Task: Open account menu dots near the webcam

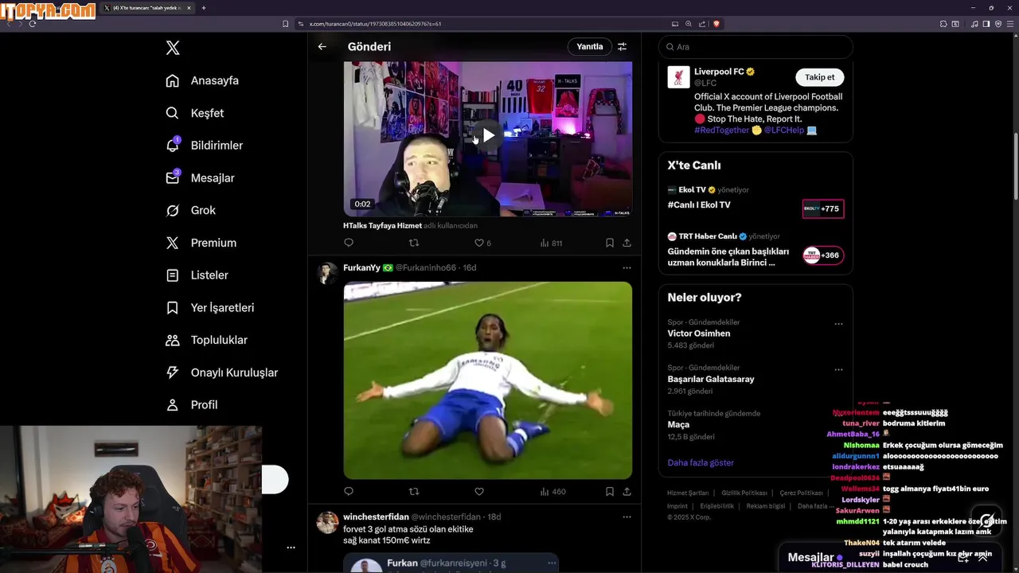Action: (x=291, y=548)
